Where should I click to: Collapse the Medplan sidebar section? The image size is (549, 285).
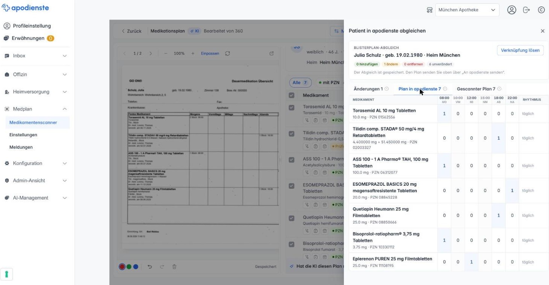35,109
